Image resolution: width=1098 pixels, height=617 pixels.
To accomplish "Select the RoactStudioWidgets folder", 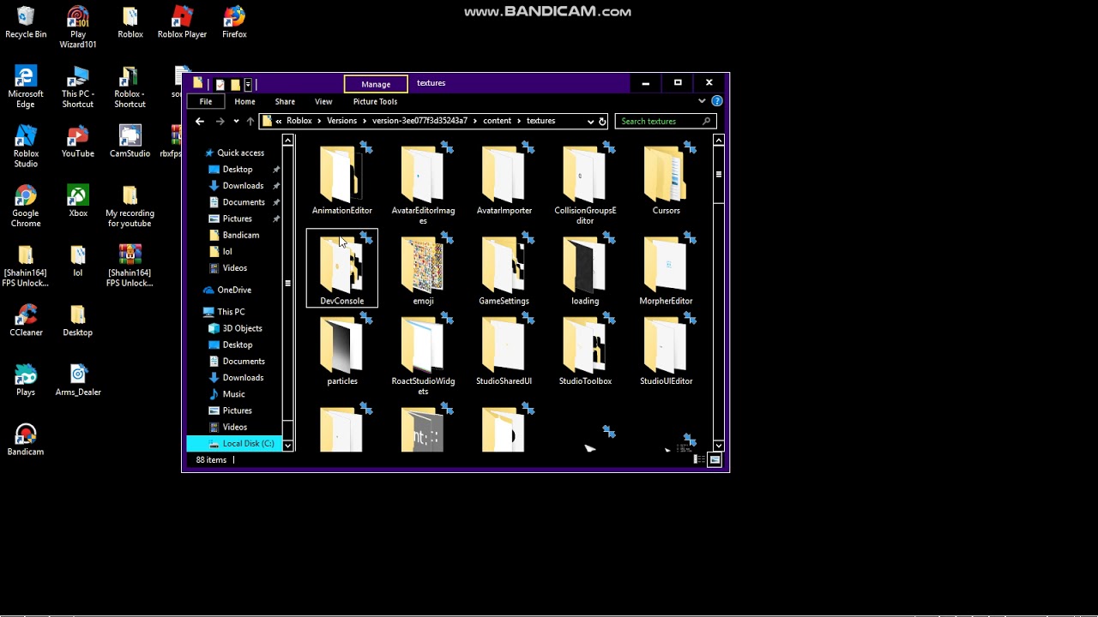I will tap(423, 355).
